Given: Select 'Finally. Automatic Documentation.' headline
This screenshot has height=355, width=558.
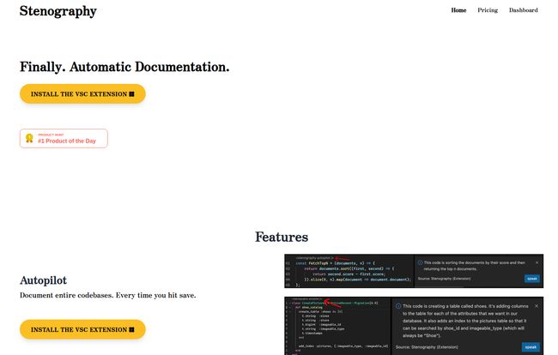Looking at the screenshot, I should [124, 67].
